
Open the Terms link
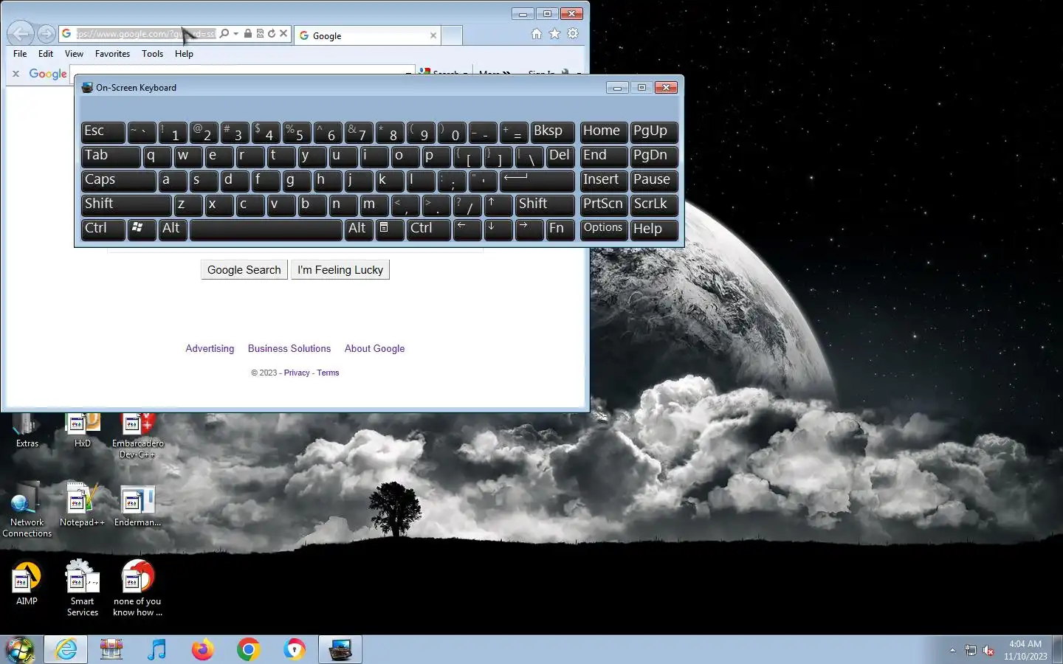tap(328, 373)
